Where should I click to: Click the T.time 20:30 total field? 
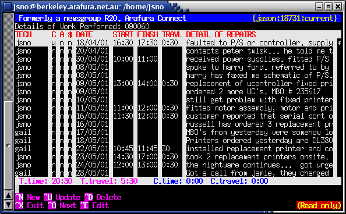coord(45,181)
